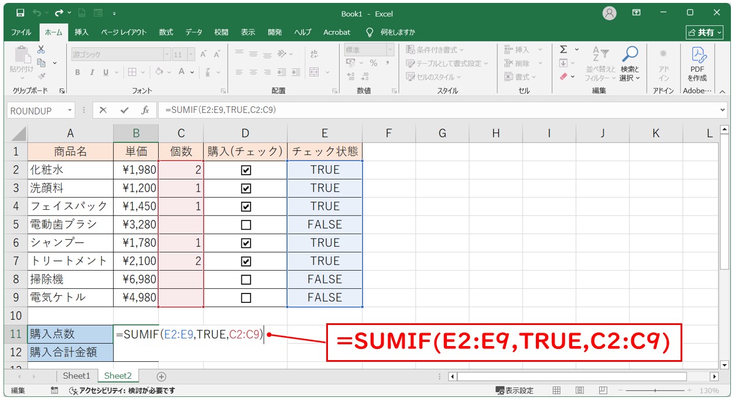Confirm formula with the checkmark icon
The width and height of the screenshot is (735, 401).
coord(124,110)
